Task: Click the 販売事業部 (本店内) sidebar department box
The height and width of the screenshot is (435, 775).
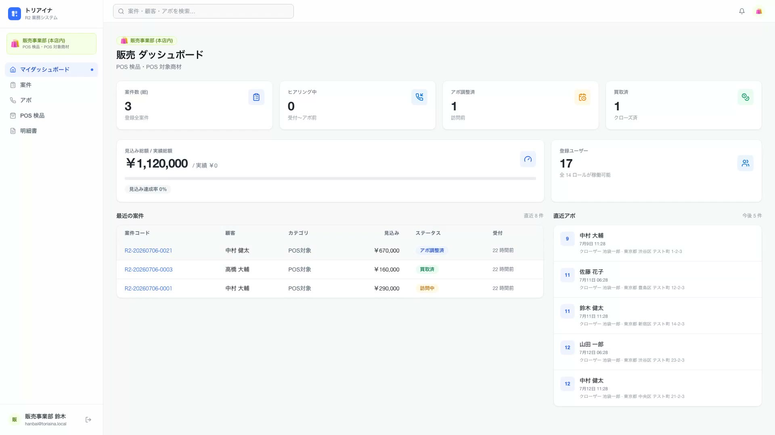Action: (51, 43)
